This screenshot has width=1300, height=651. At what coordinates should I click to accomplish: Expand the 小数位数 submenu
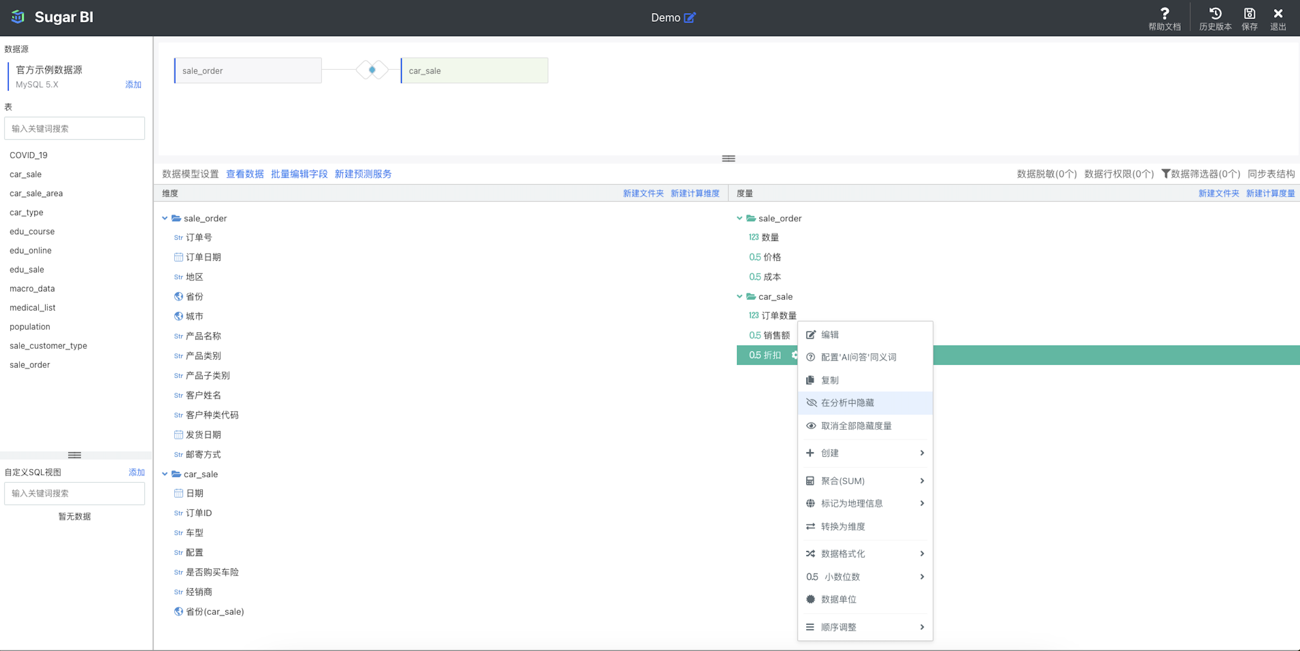(865, 577)
